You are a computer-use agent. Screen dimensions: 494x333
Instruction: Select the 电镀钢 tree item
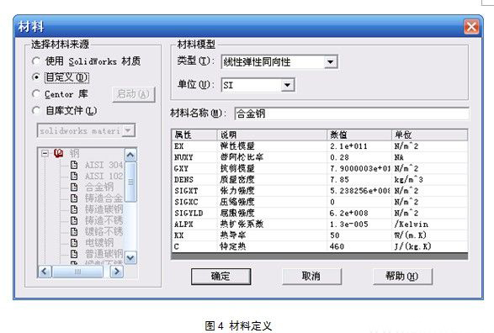tap(99, 243)
